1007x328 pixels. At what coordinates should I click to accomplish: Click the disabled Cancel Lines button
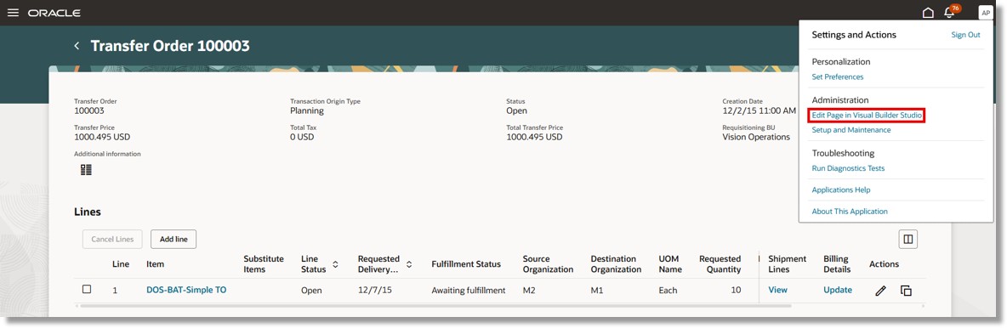pyautogui.click(x=112, y=239)
